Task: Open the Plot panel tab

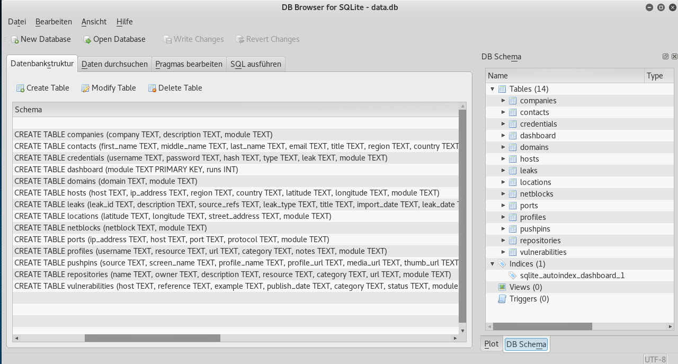Action: coord(491,344)
